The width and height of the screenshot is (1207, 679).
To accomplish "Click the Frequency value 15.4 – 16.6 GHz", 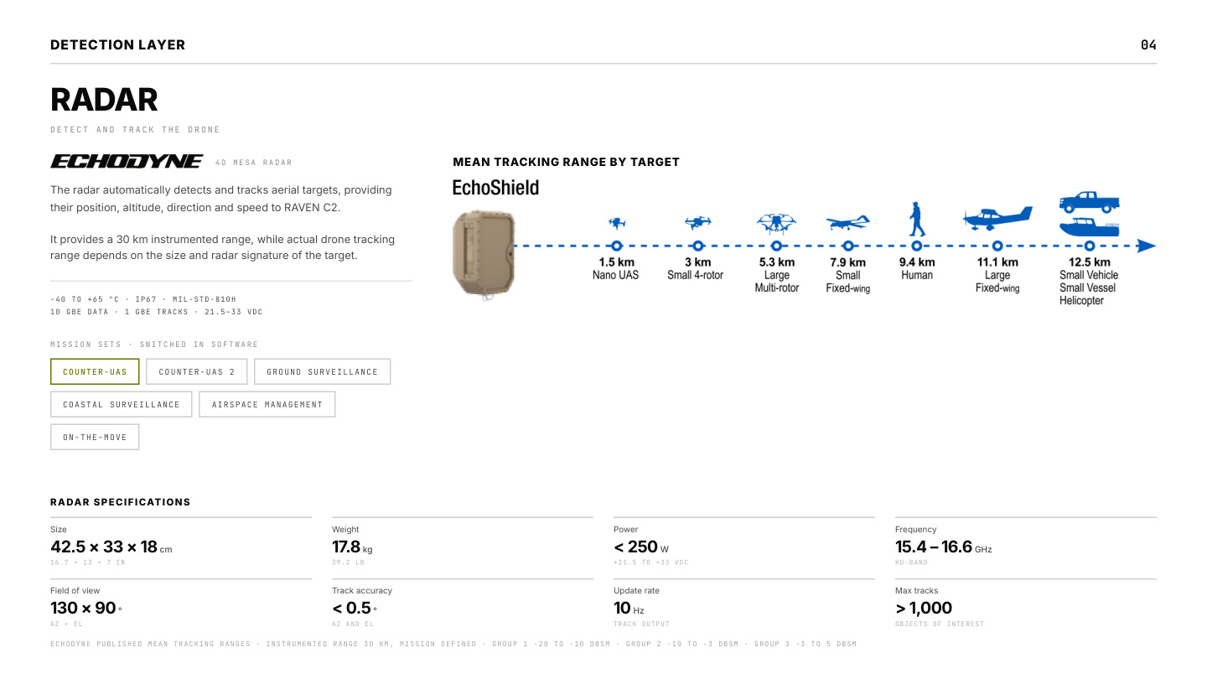I will point(943,547).
